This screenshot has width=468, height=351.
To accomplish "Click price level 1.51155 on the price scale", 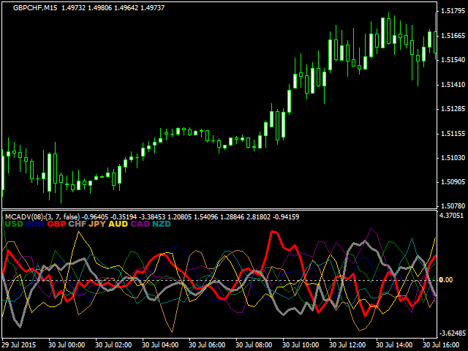I will (x=453, y=133).
